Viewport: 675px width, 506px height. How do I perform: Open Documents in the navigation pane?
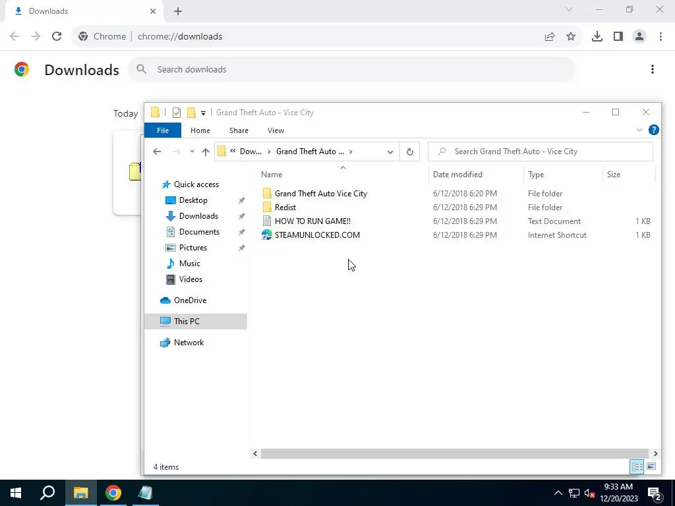point(199,232)
